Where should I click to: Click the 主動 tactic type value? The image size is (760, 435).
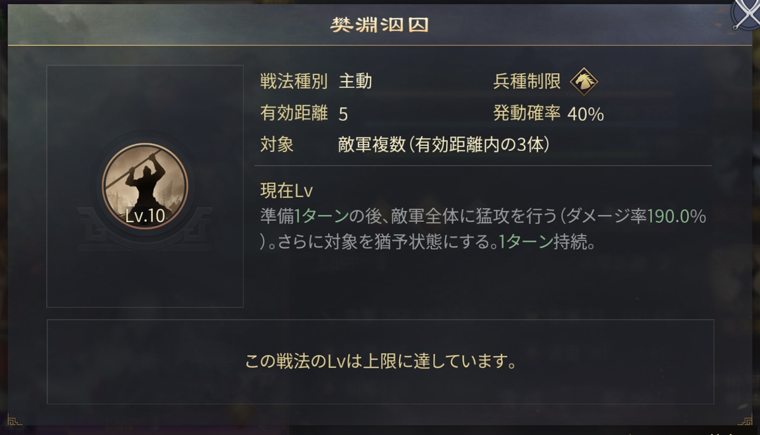click(x=353, y=81)
